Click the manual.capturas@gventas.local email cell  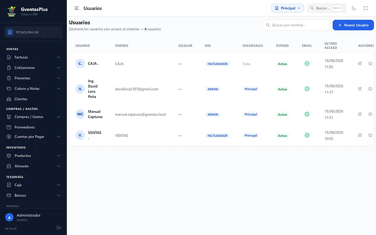(x=141, y=114)
